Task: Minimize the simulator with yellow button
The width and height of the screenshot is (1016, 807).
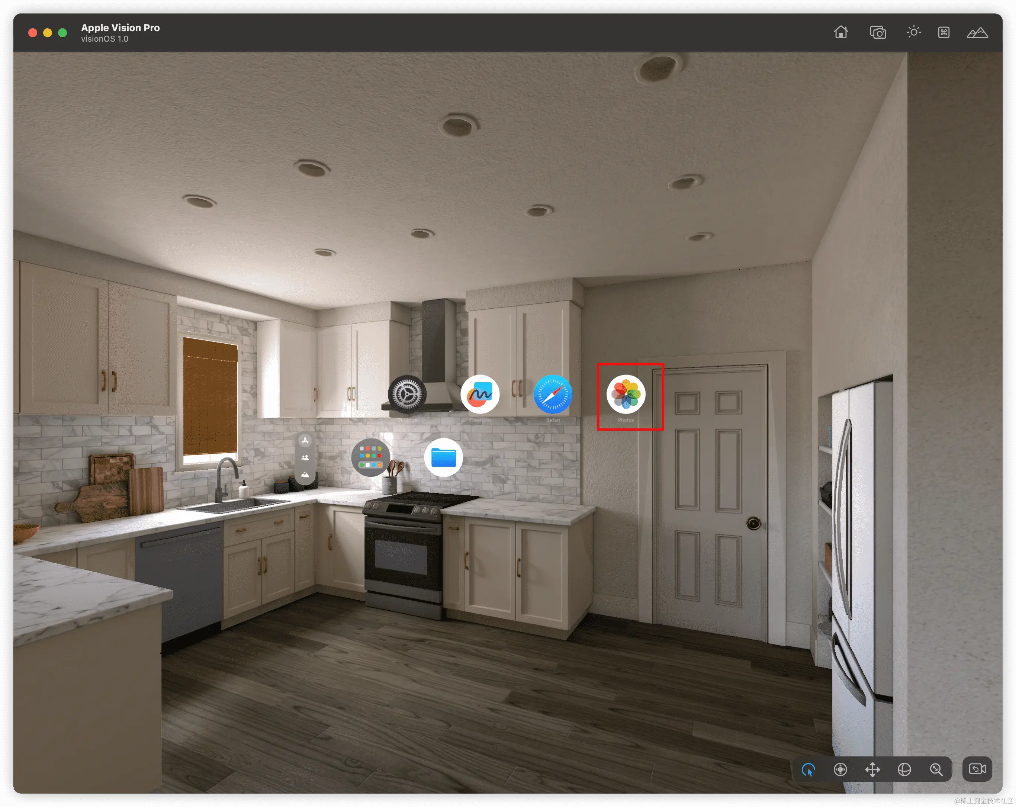Action: point(48,32)
